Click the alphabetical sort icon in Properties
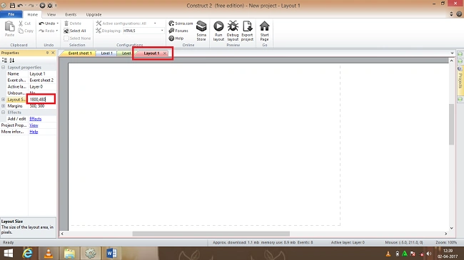 click(x=12, y=61)
